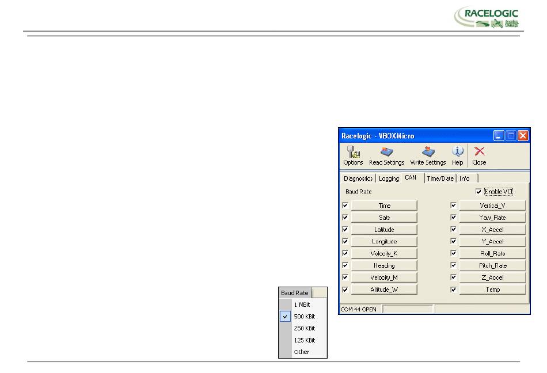Click the Altitude_W button
547x373 pixels.
click(384, 290)
